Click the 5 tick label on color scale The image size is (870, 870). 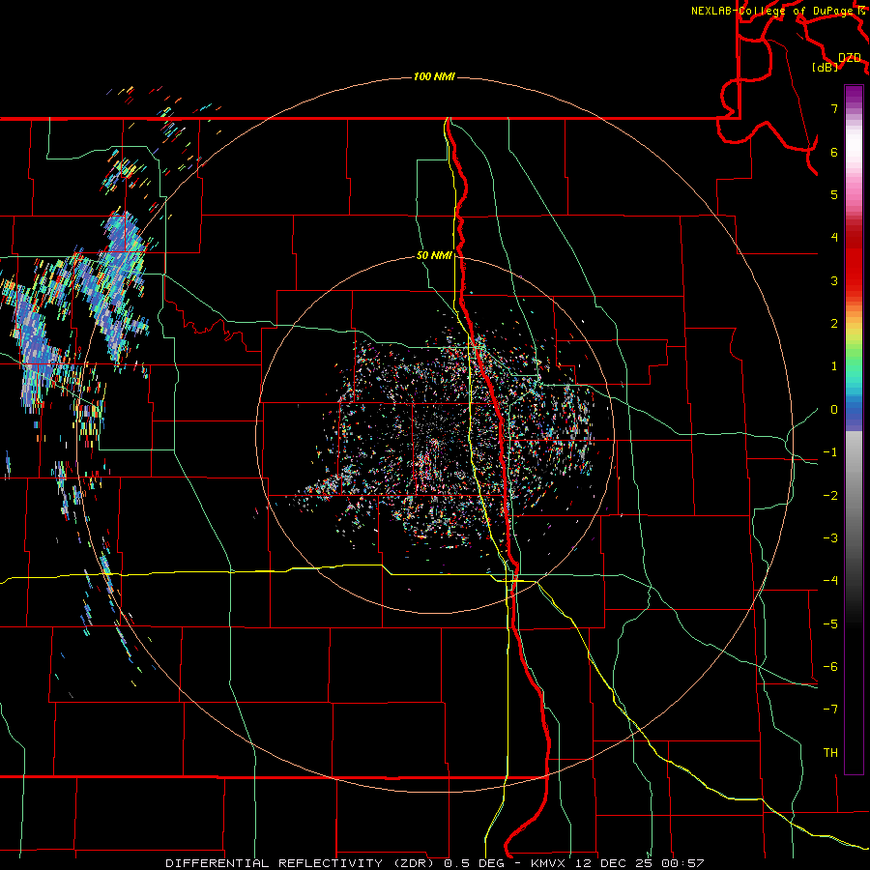(x=834, y=194)
